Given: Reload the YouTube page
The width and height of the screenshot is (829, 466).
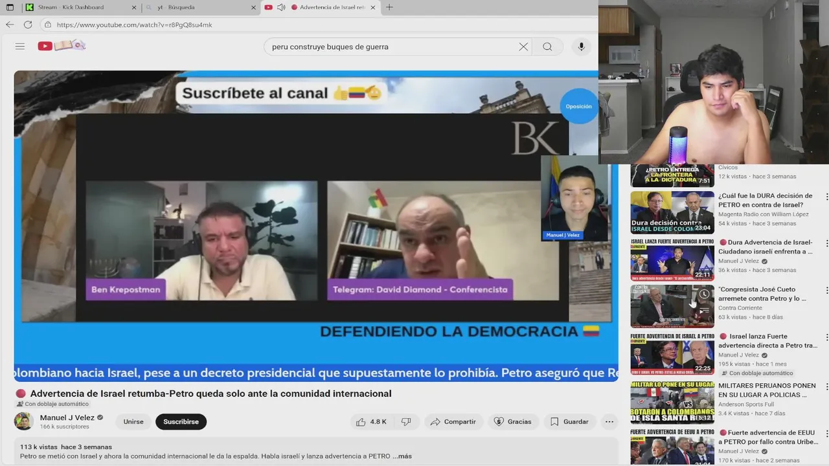Looking at the screenshot, I should tap(28, 25).
